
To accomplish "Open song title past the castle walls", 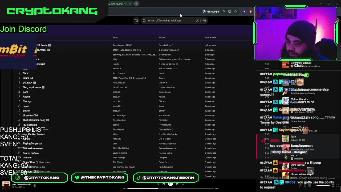I will [x=22, y=184].
